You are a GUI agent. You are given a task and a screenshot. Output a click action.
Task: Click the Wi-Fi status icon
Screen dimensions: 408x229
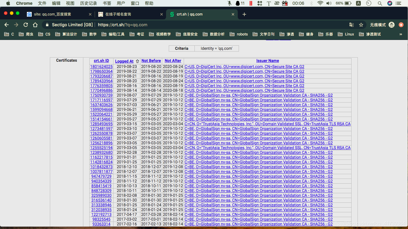[320, 3]
